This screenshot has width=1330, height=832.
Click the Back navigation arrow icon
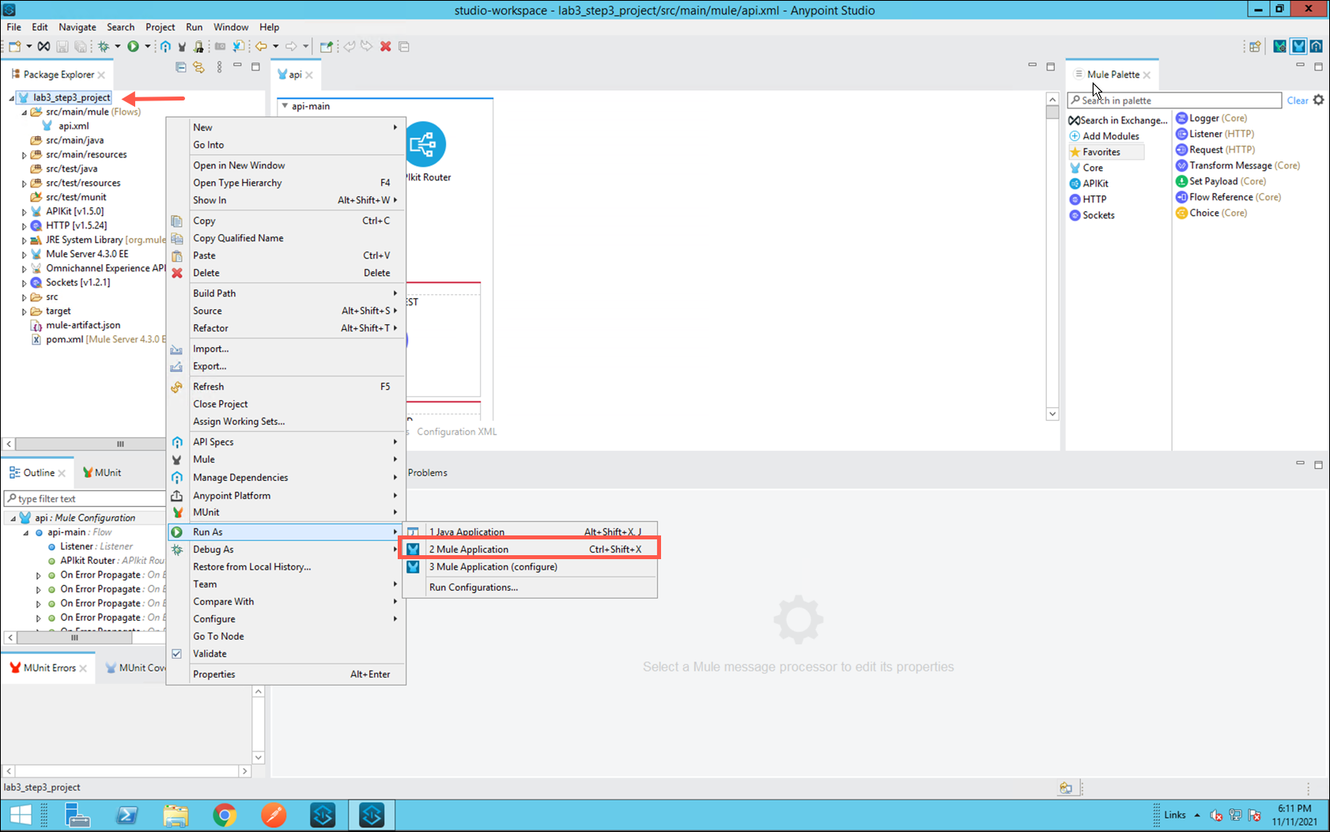pos(261,47)
